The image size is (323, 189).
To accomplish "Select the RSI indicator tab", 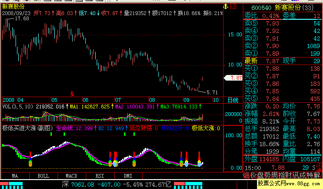I will [x=99, y=176].
